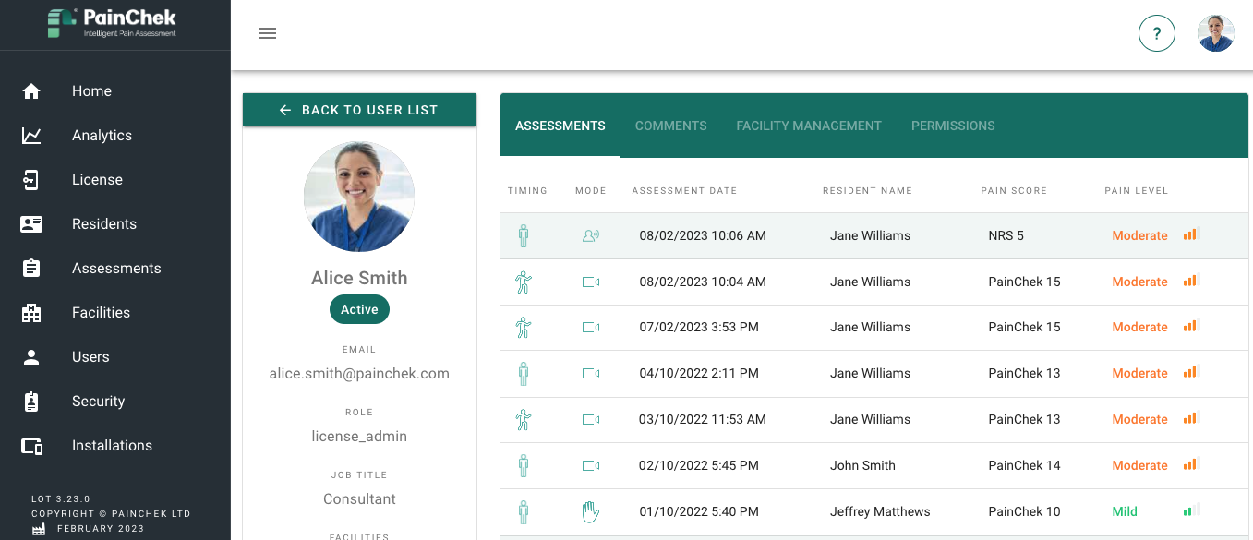Viewport: 1253px width, 540px height.
Task: Sort by the Assessment Date column header
Action: pos(684,191)
